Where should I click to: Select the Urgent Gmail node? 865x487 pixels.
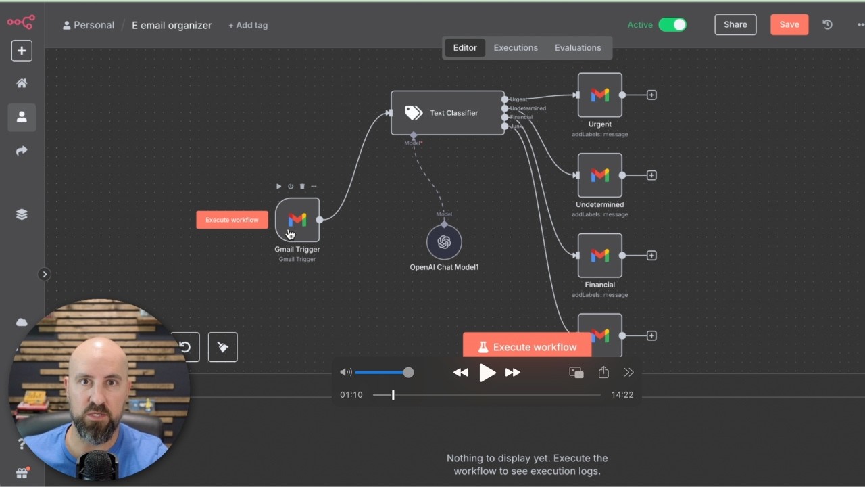click(600, 95)
